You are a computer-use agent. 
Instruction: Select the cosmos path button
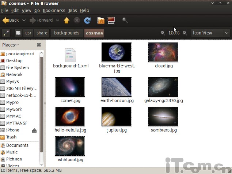tap(94, 33)
